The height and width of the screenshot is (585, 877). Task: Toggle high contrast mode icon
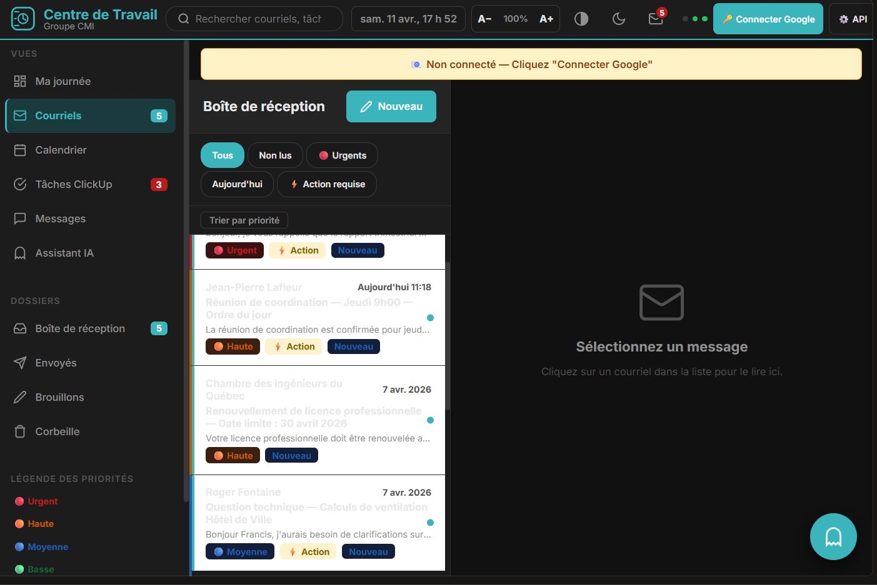pyautogui.click(x=581, y=19)
